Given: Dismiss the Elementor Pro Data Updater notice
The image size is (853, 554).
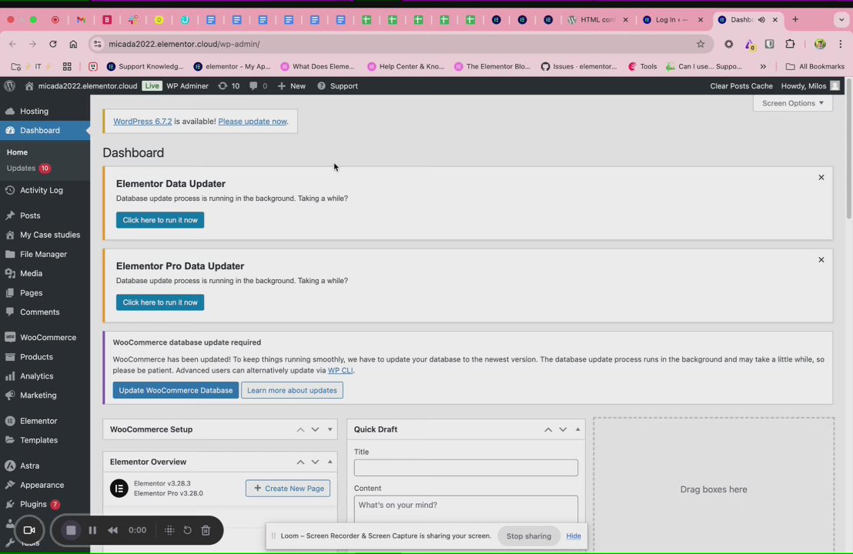Looking at the screenshot, I should (x=821, y=260).
